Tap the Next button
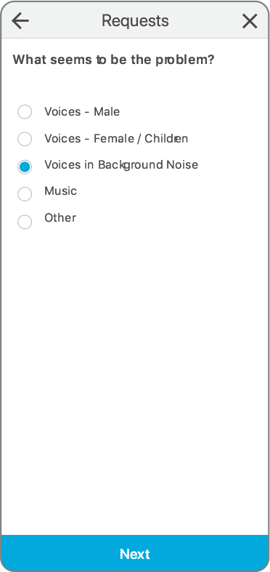This screenshot has width=270, height=572. (x=135, y=553)
